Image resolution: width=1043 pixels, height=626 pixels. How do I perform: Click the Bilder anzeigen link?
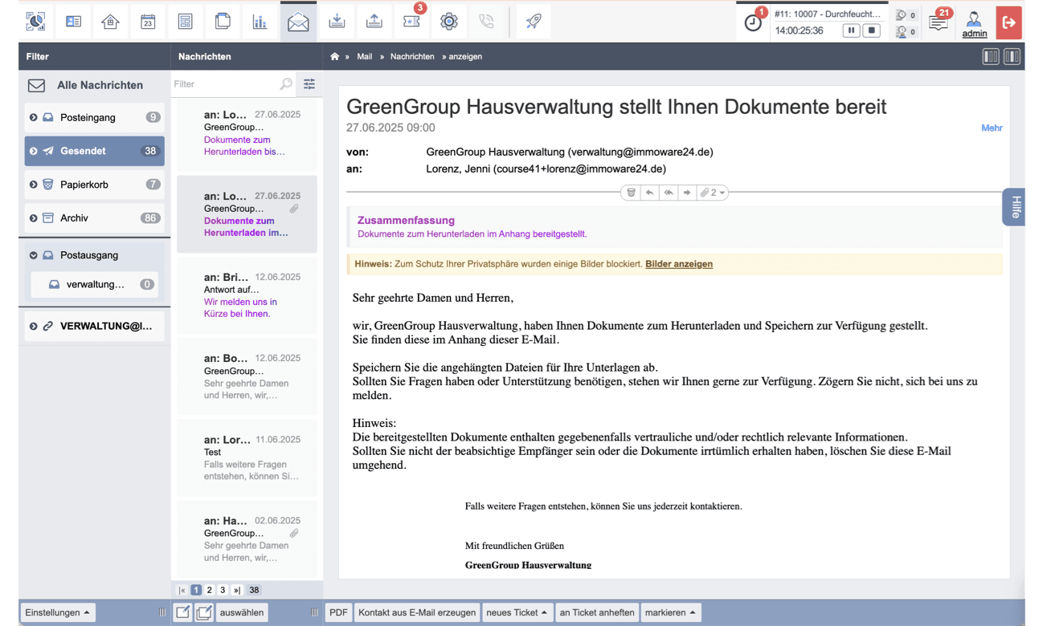coord(678,264)
